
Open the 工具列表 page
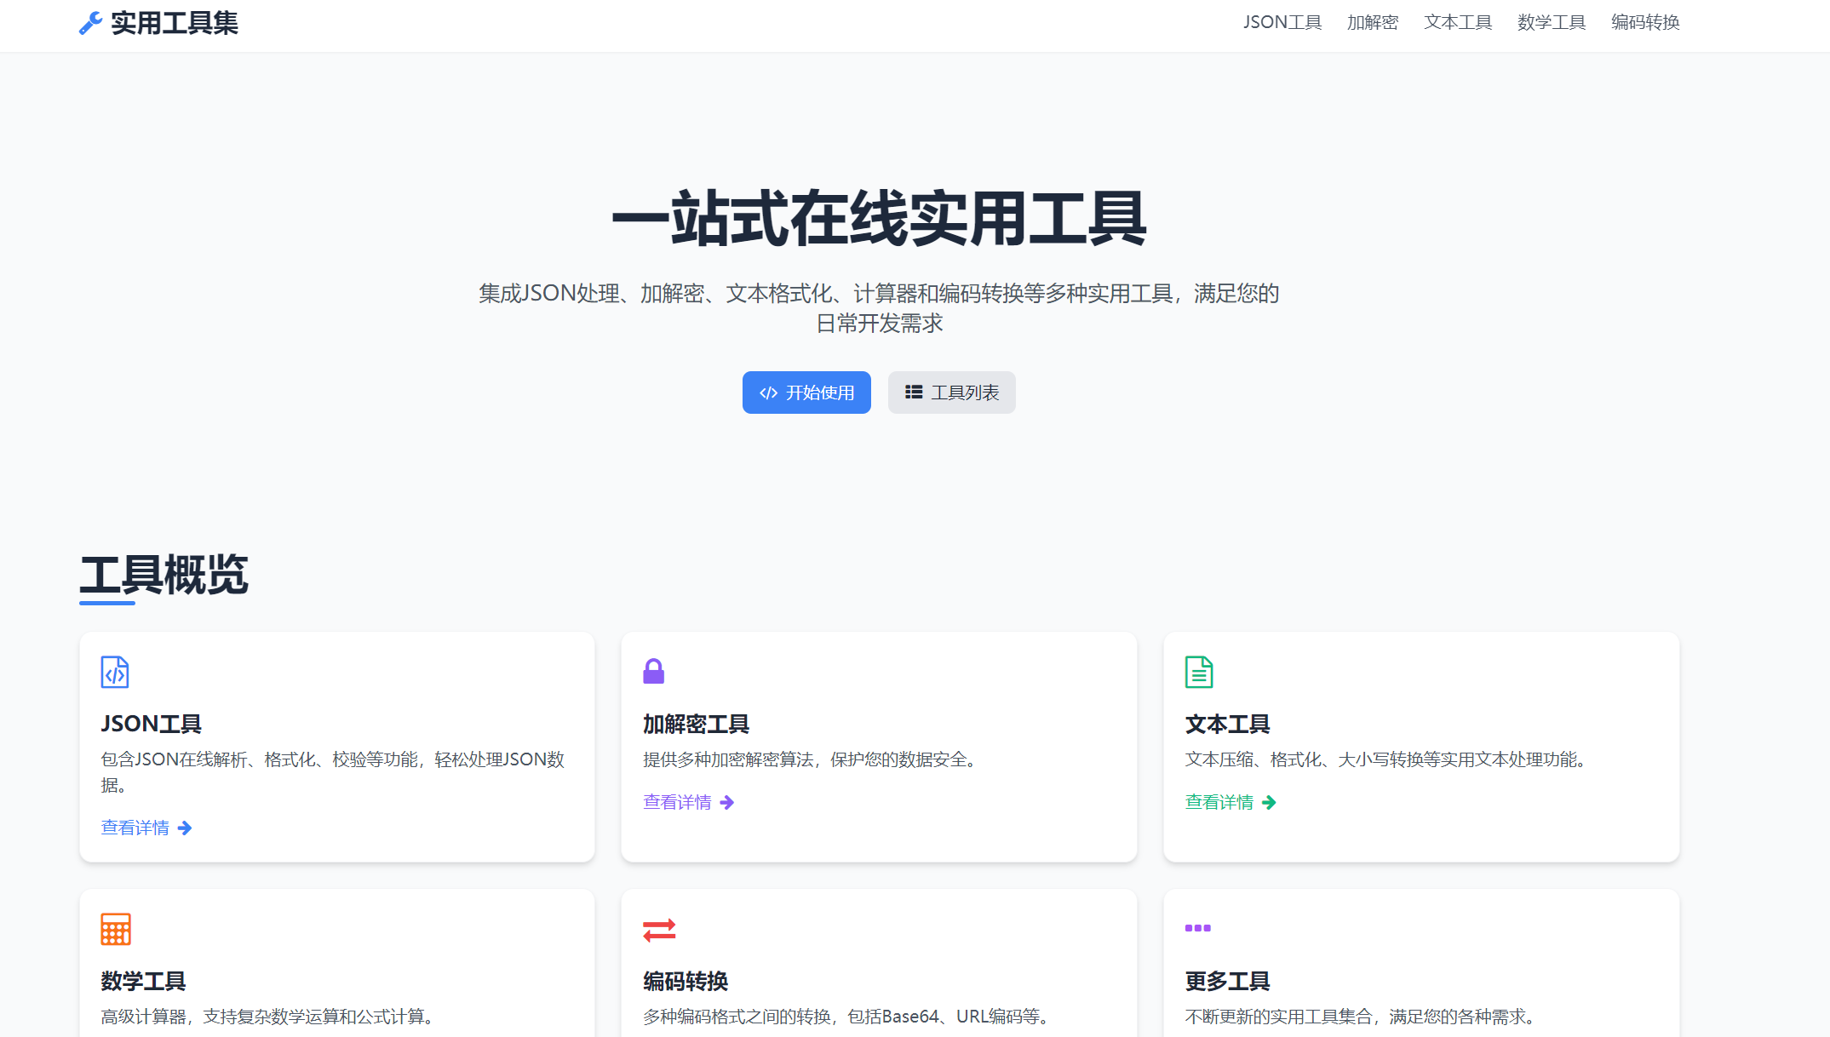pyautogui.click(x=951, y=392)
